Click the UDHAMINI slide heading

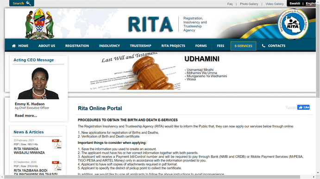(x=202, y=59)
